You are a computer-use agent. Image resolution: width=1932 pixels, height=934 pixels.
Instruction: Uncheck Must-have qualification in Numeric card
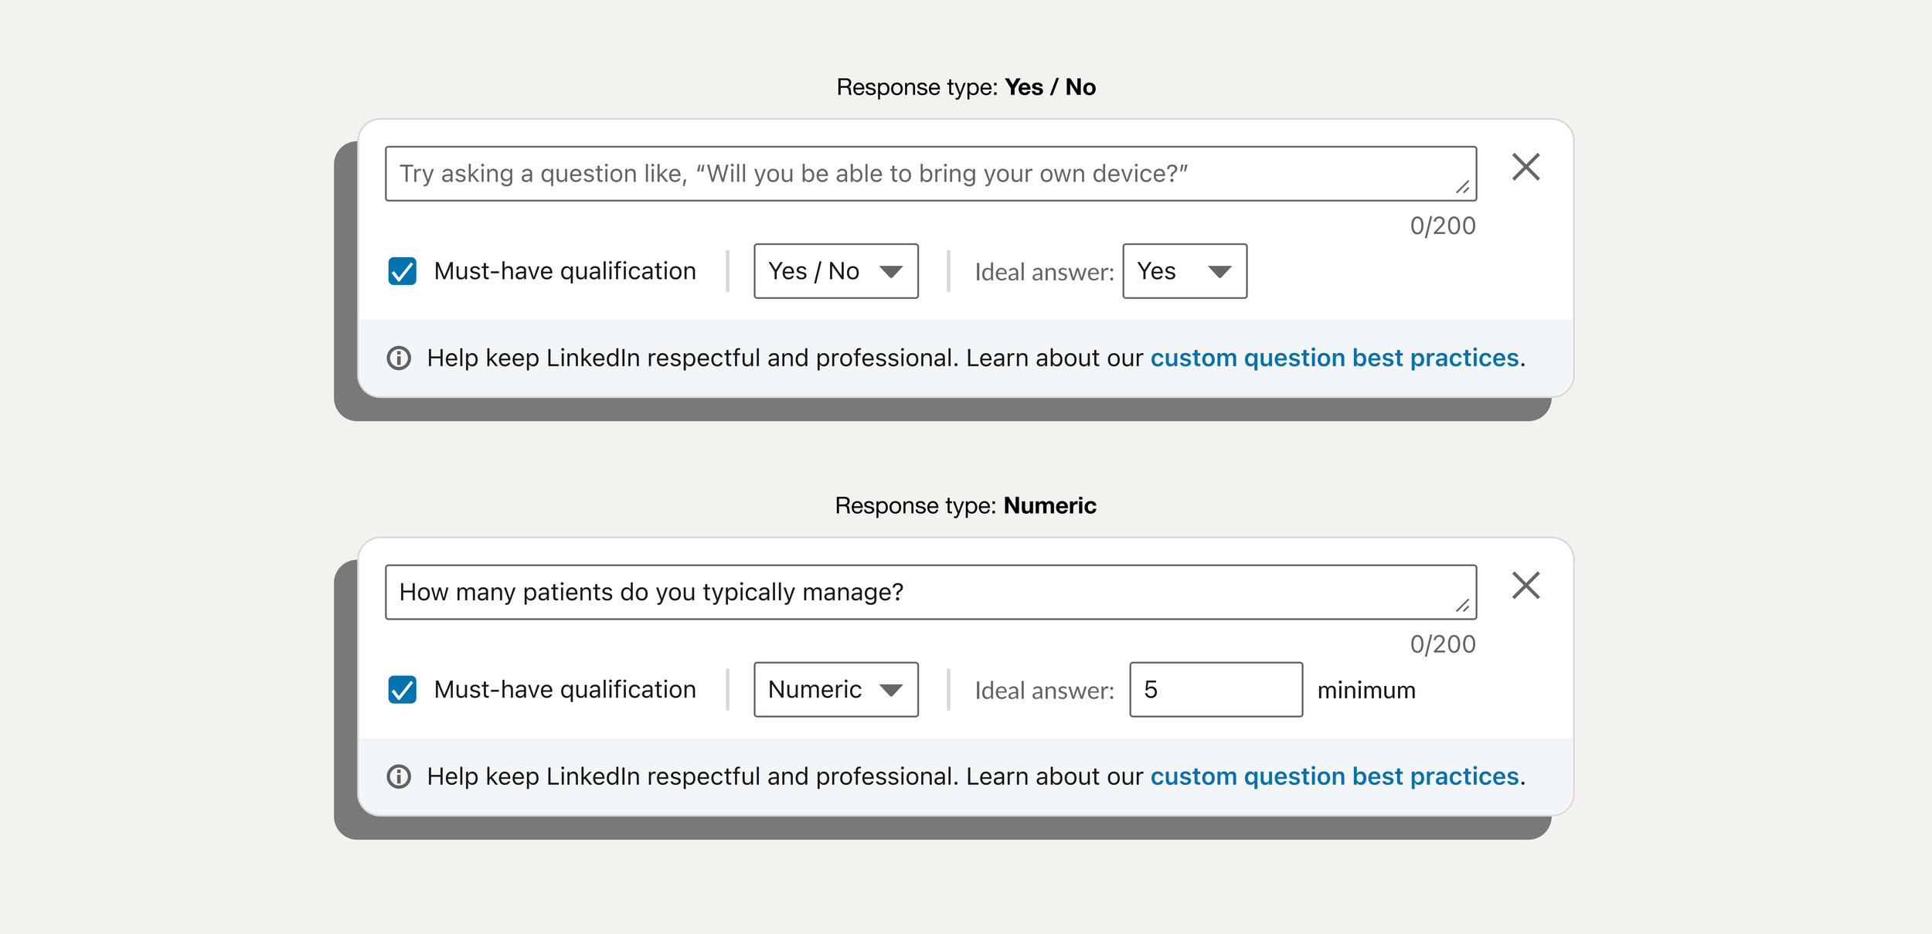tap(402, 690)
